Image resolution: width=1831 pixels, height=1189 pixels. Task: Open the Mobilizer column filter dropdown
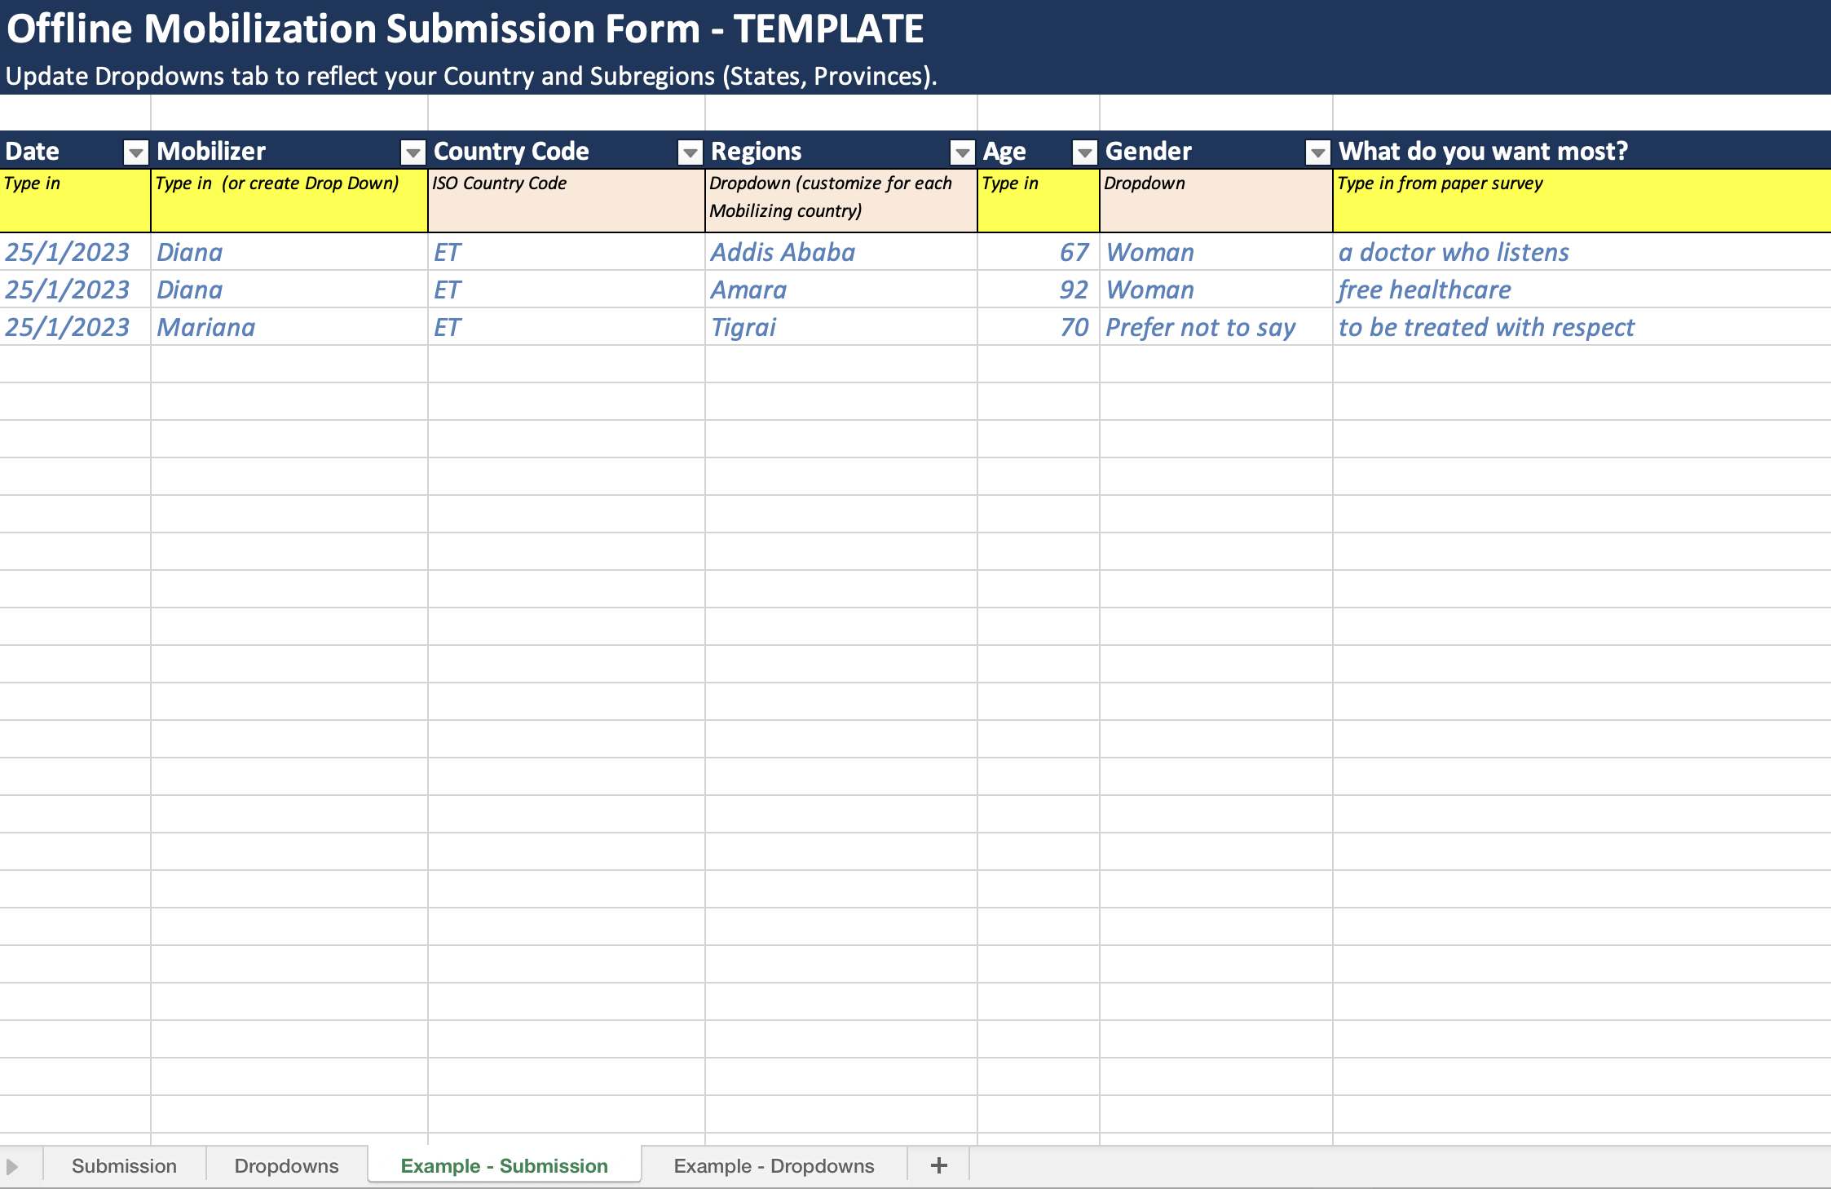pos(413,152)
